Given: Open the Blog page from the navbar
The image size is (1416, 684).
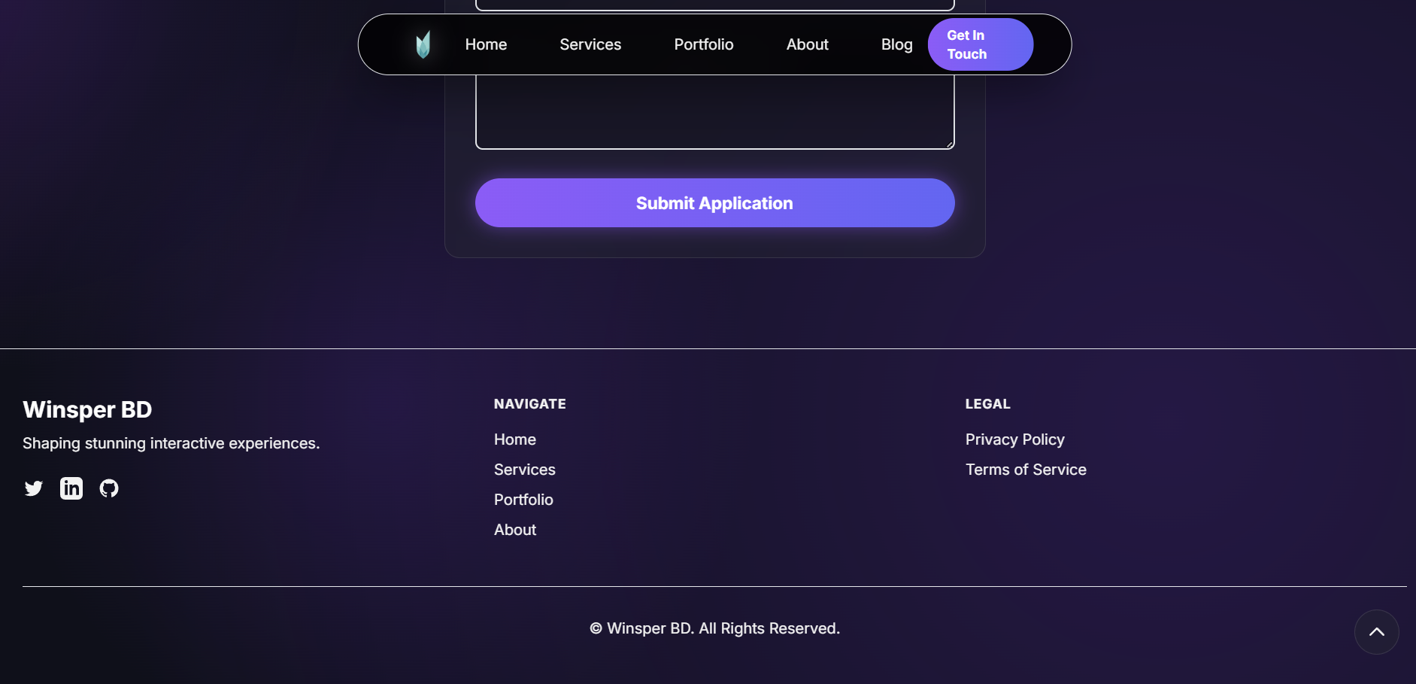Looking at the screenshot, I should coord(896,44).
